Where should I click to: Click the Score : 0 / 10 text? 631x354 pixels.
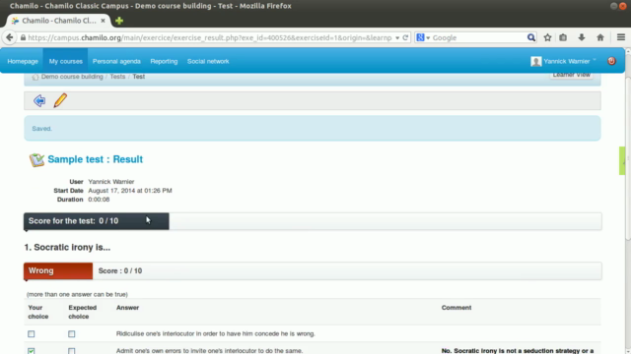(x=120, y=271)
